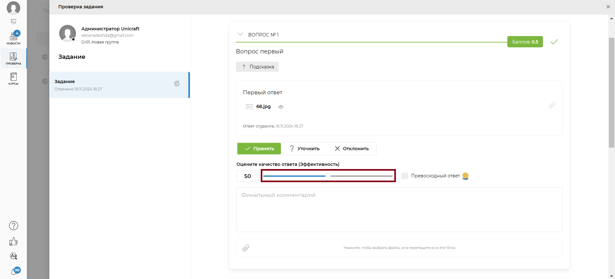The width and height of the screenshot is (615, 279).
Task: Click the paperclip icon in the answer box
Action: (552, 105)
